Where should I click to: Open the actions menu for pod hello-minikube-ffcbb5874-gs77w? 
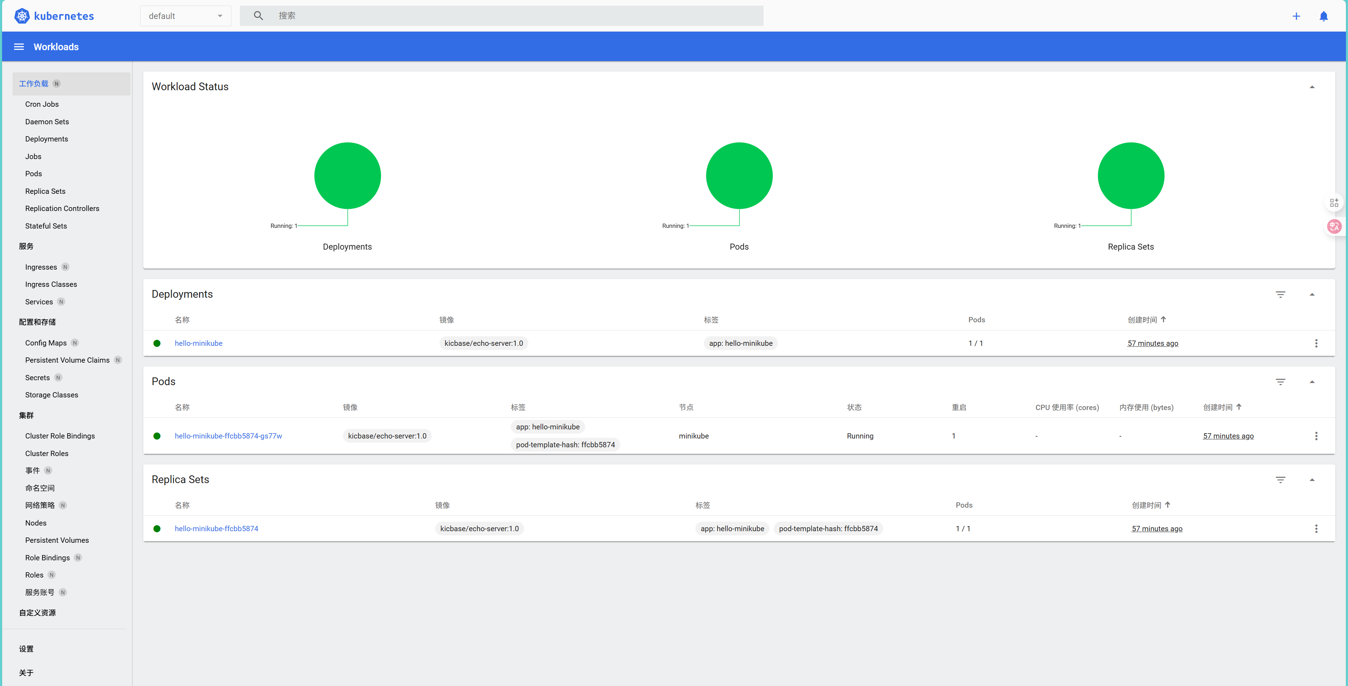(1316, 436)
